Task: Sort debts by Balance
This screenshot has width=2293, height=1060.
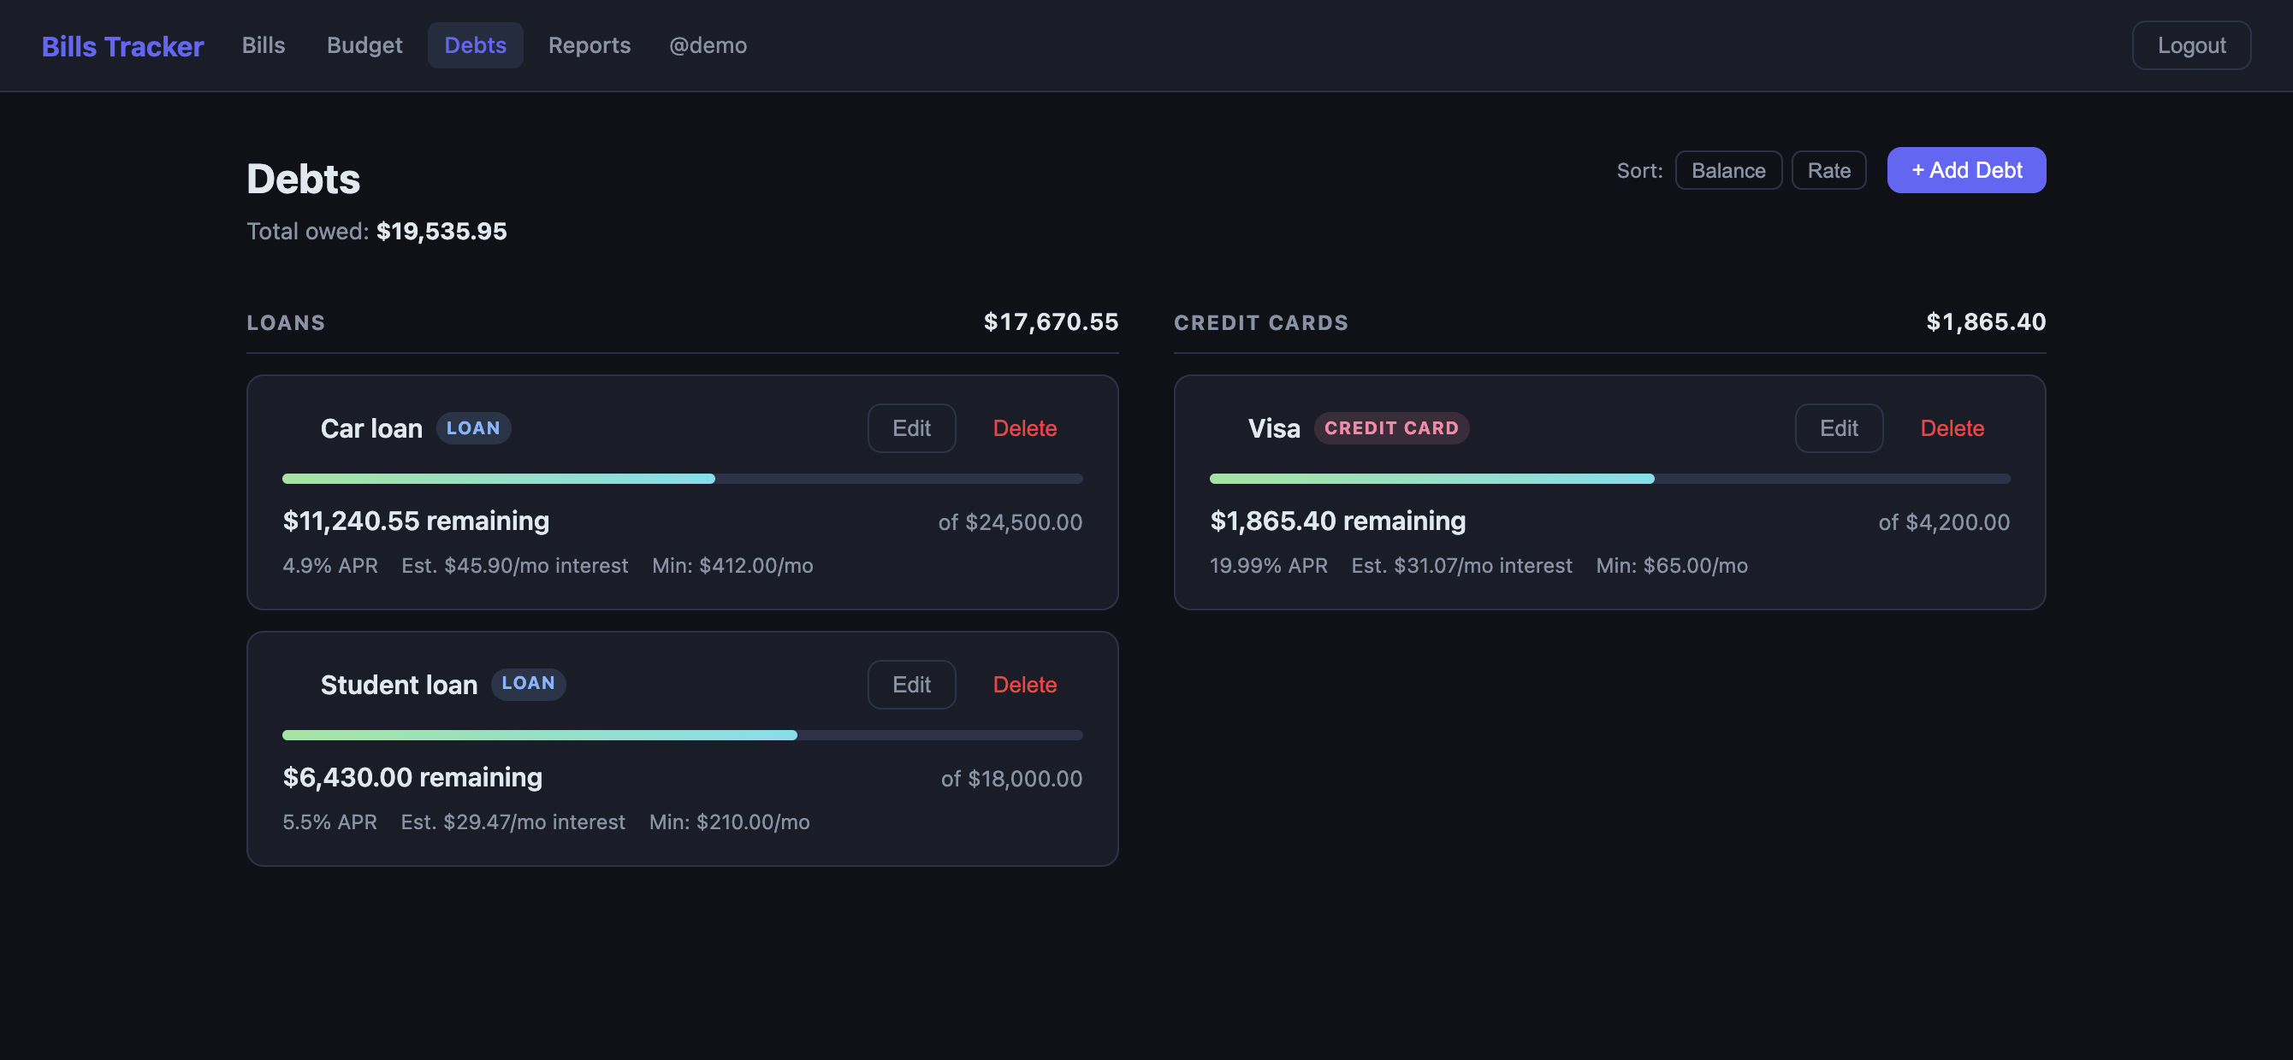Action: tap(1727, 171)
